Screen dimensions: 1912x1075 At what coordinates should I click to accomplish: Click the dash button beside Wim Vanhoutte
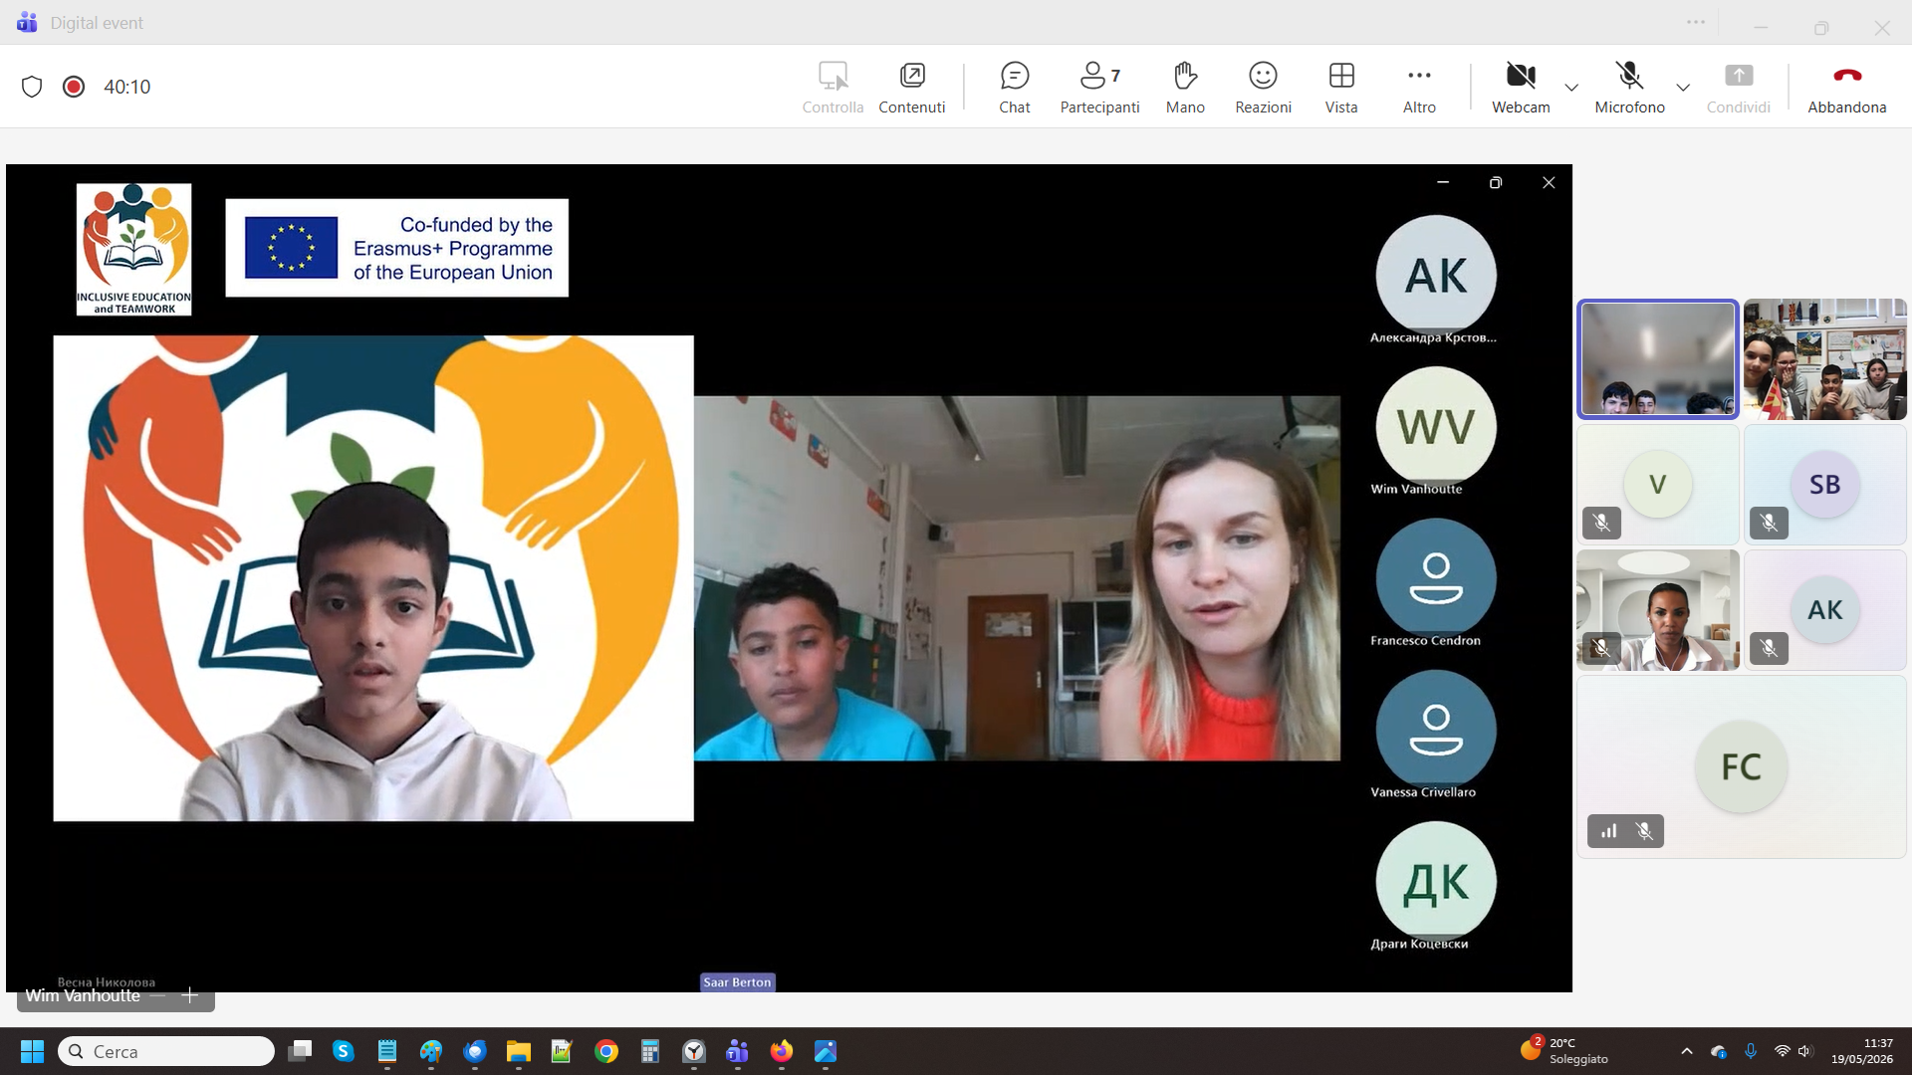point(158,995)
